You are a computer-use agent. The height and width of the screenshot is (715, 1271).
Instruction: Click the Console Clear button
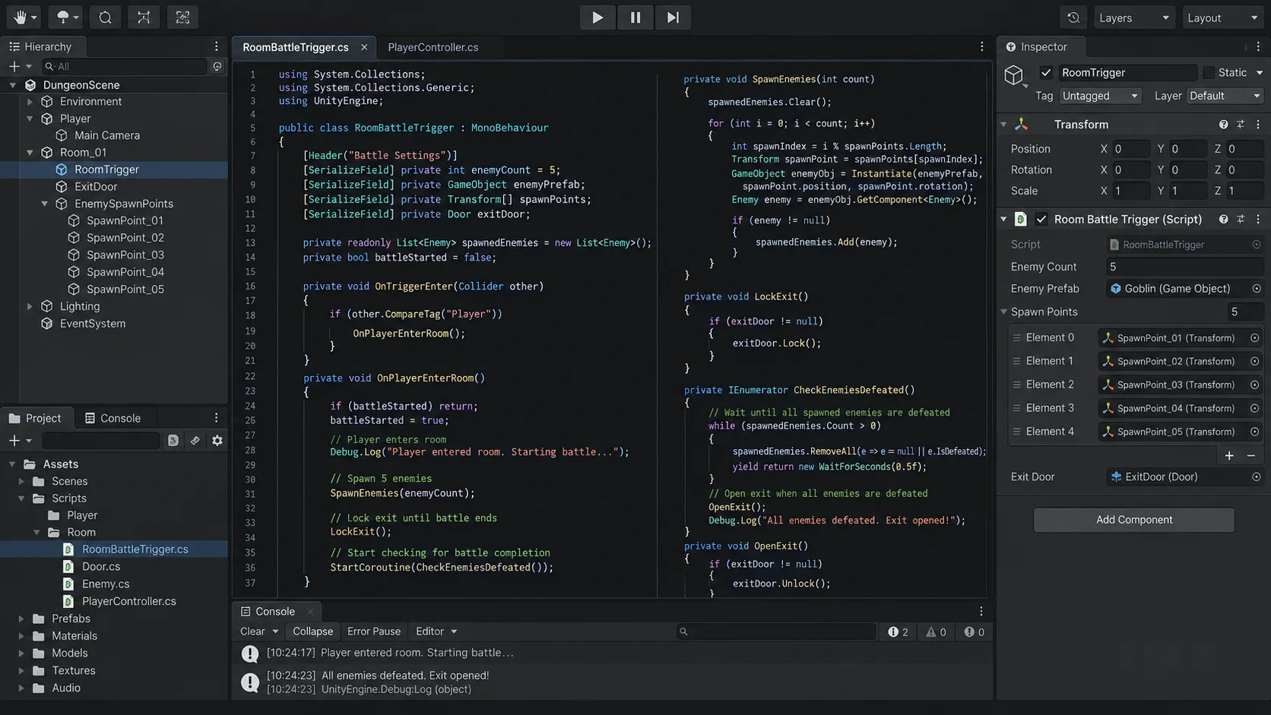[252, 631]
